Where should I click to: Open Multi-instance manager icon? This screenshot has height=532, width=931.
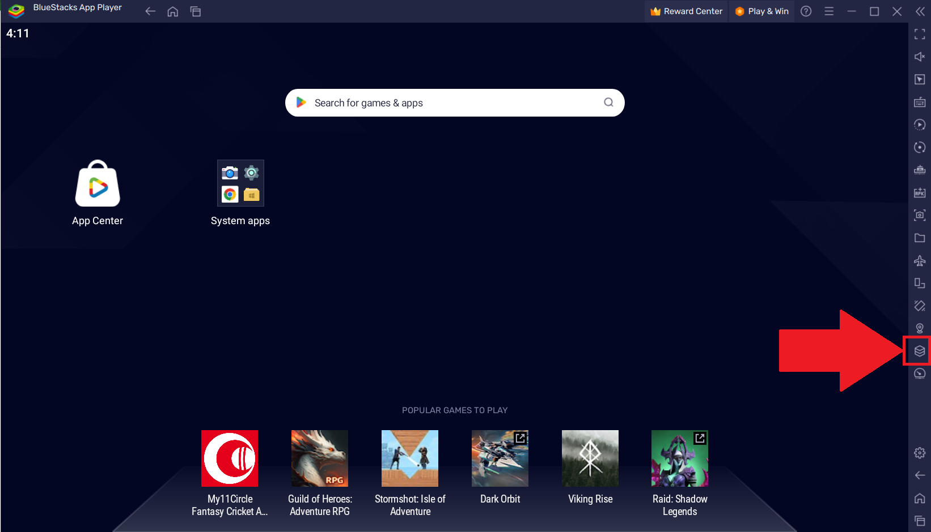click(x=920, y=351)
